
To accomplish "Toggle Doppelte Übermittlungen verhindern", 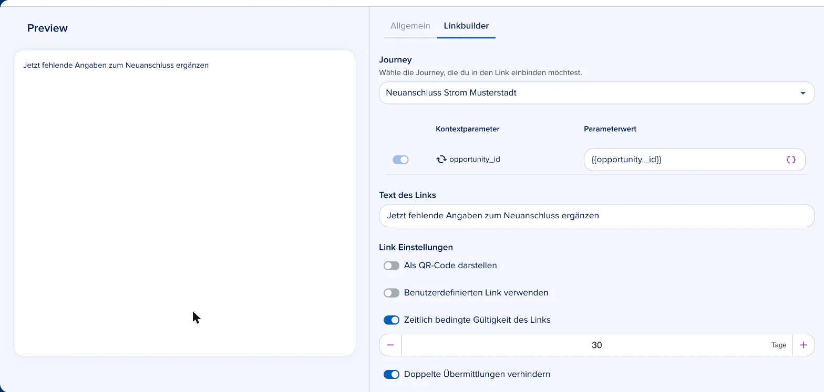I will [x=392, y=375].
